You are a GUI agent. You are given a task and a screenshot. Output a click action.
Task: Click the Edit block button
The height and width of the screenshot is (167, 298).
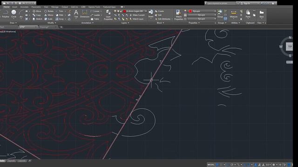pos(158,15)
